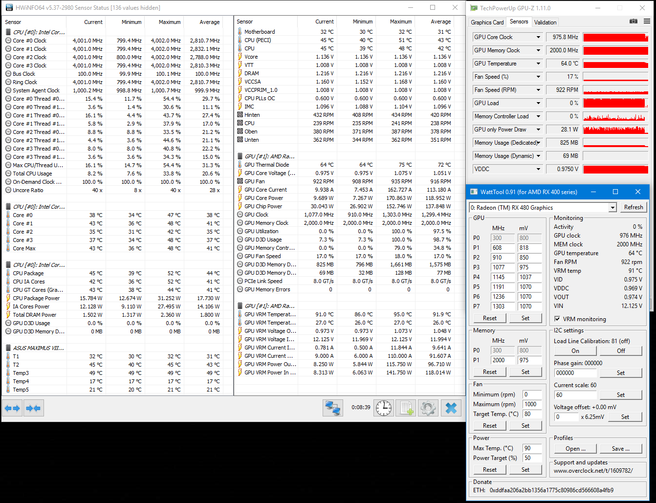
Task: Turn Load Line Calibration On
Action: [575, 351]
